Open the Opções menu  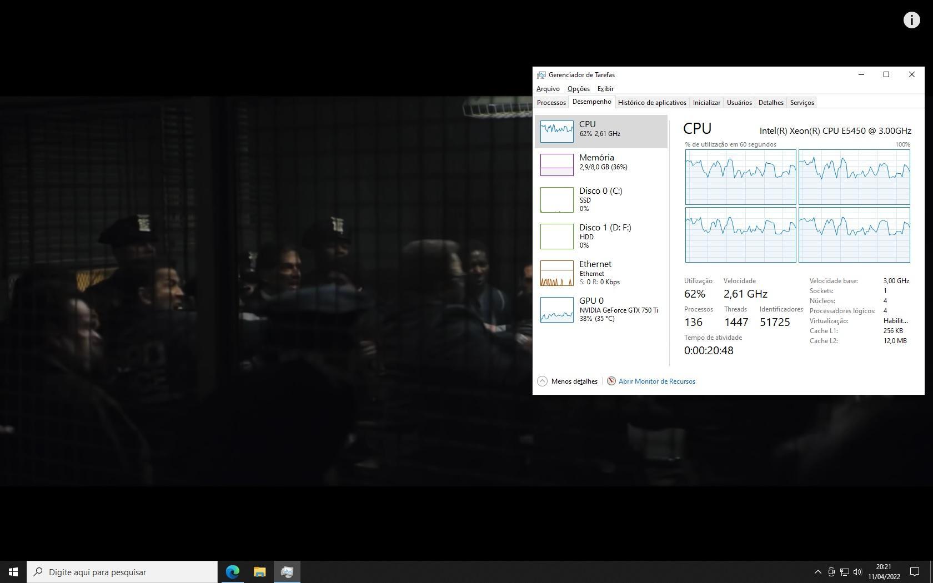578,89
